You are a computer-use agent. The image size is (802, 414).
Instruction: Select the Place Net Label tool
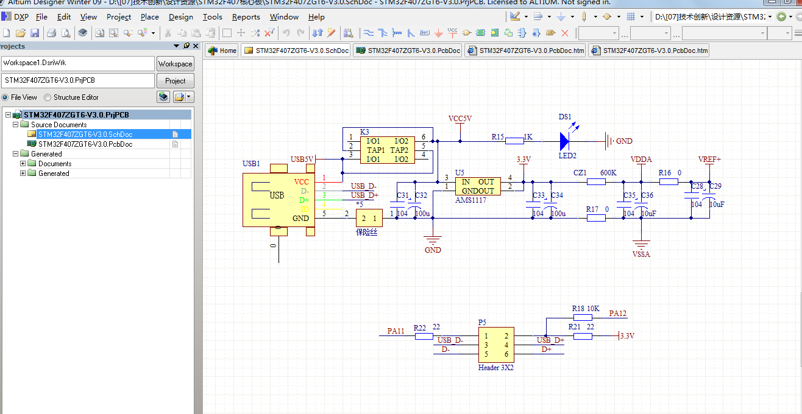pyautogui.click(x=425, y=32)
